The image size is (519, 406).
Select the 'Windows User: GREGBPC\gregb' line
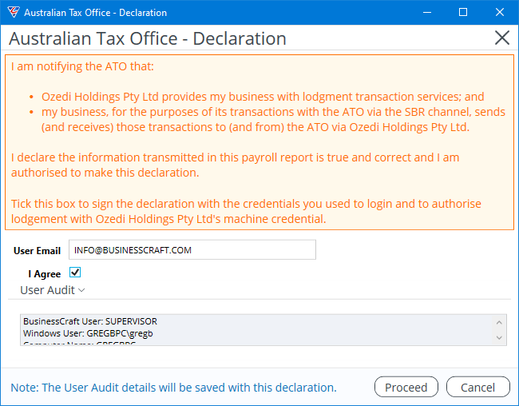(88, 333)
